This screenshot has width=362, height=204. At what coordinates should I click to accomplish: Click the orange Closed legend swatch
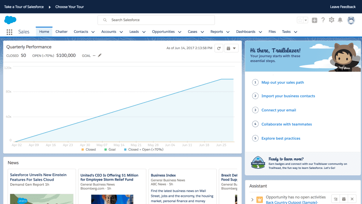83,150
